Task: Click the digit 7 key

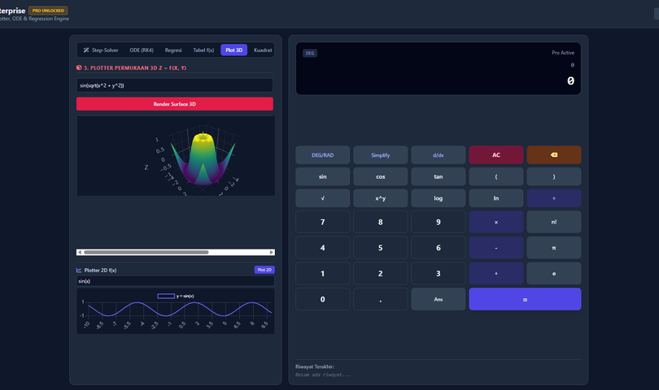Action: point(322,222)
